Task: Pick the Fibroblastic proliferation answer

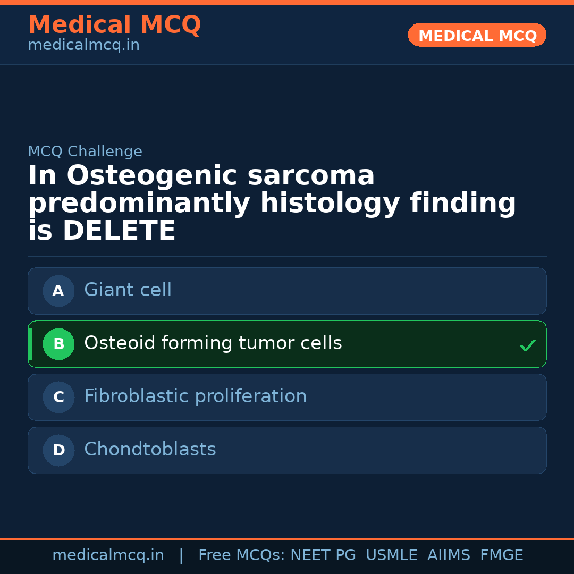Action: (x=287, y=397)
